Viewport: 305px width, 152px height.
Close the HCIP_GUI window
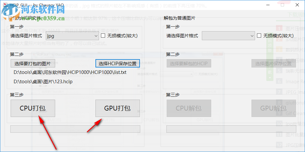click(x=297, y=5)
